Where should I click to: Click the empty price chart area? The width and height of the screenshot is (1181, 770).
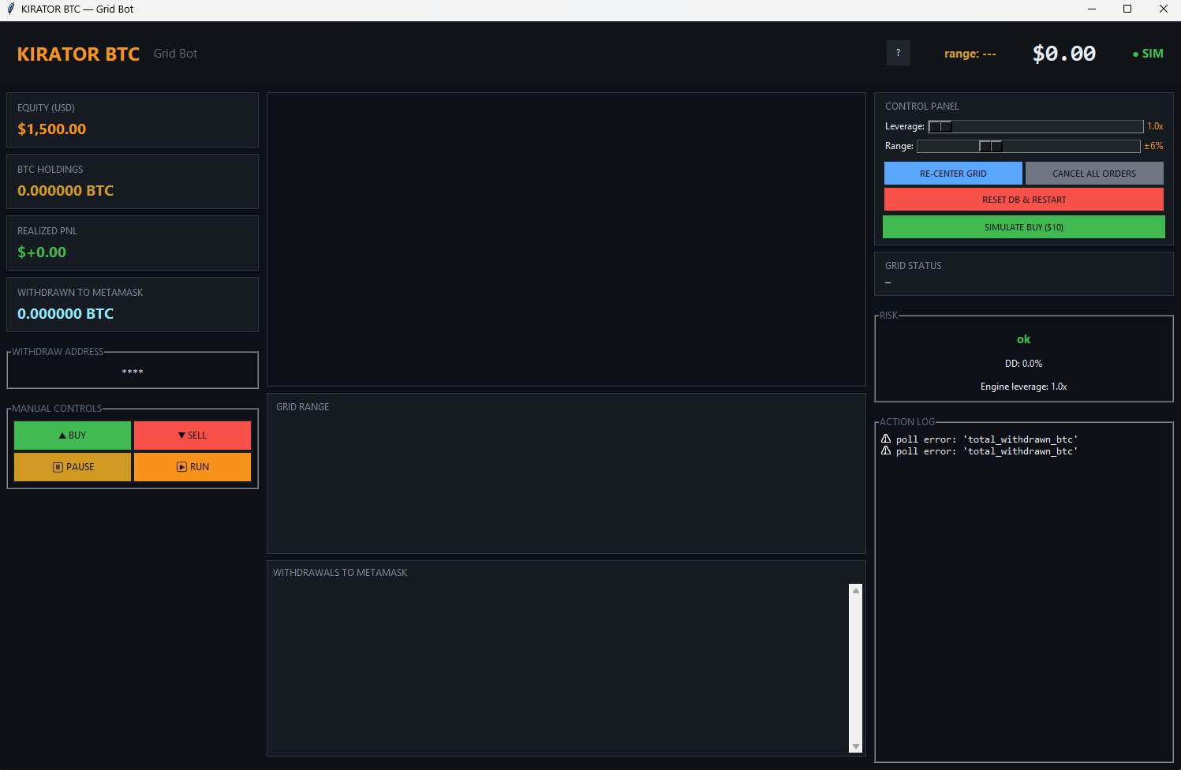tap(566, 240)
